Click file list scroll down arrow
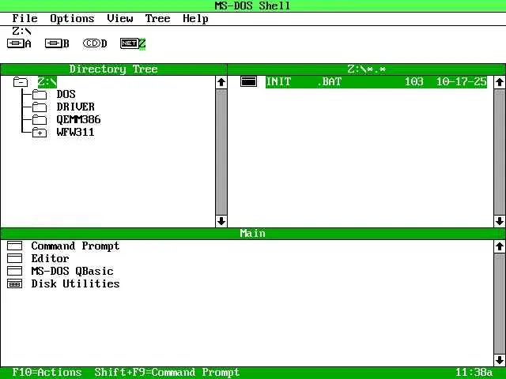The height and width of the screenshot is (379, 506). (x=500, y=221)
